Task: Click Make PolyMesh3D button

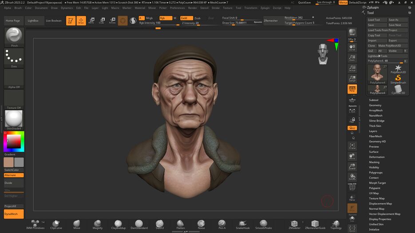Action: pos(392,46)
